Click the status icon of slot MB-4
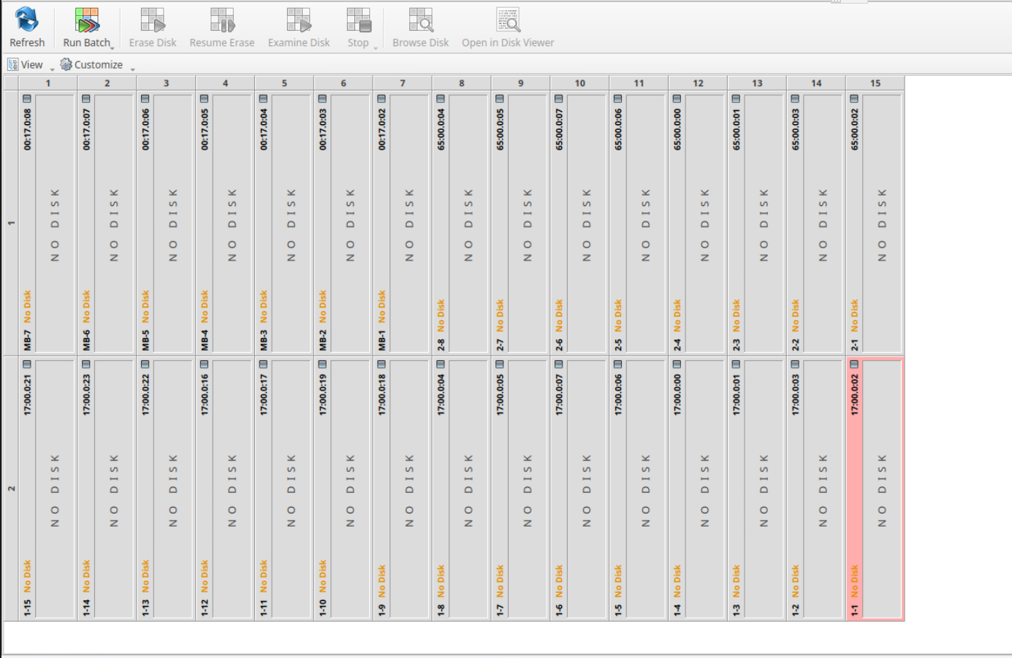The height and width of the screenshot is (658, 1012). [x=205, y=99]
